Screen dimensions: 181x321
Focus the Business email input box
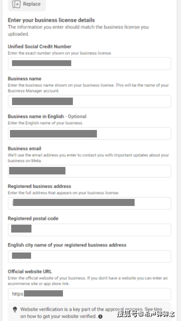(89, 171)
